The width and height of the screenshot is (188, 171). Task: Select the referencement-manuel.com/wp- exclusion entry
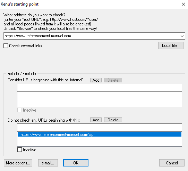click(100, 135)
